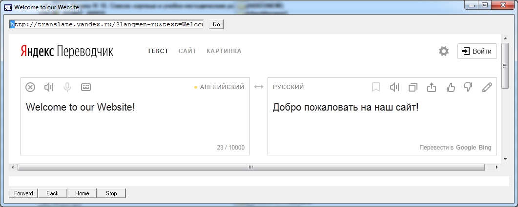This screenshot has height=207, width=518.
Task: Rate translation with thumbs down
Action: click(x=468, y=87)
